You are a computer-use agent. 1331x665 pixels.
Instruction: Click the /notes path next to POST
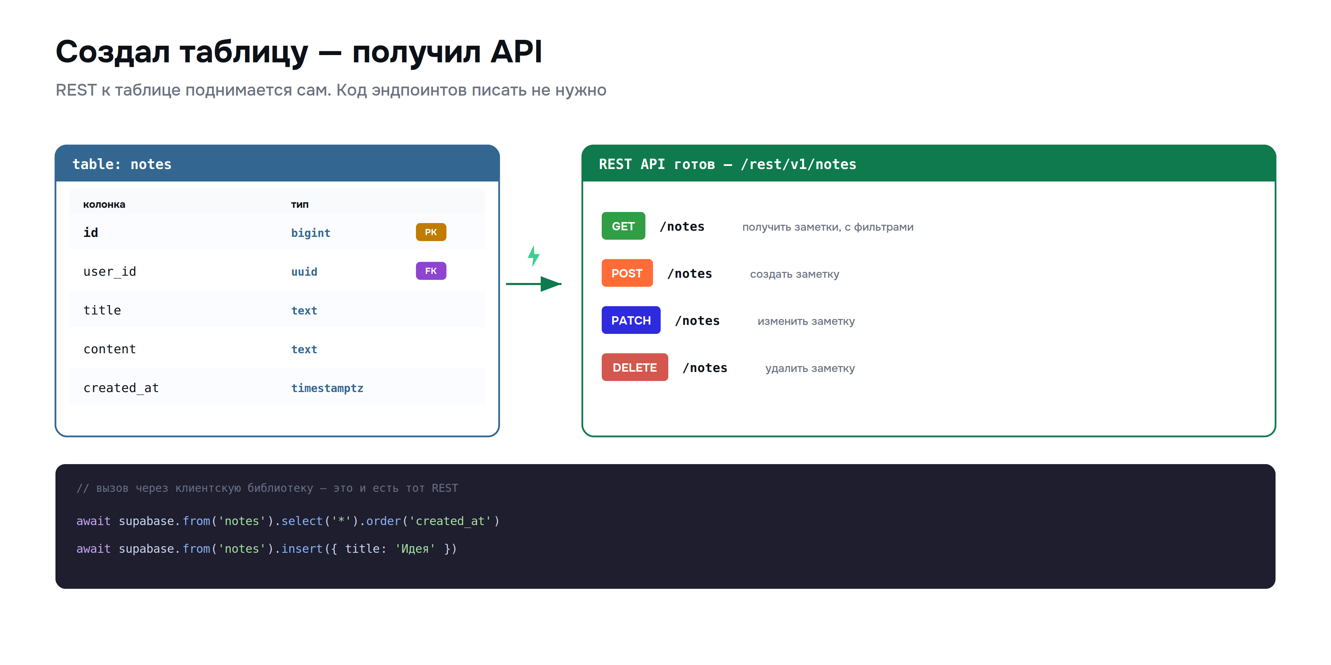(x=690, y=273)
